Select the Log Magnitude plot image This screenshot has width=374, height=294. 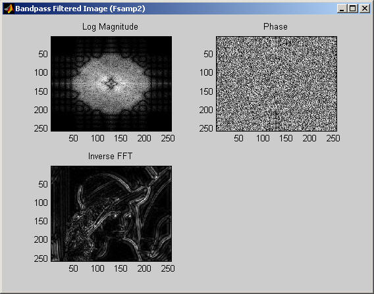111,84
